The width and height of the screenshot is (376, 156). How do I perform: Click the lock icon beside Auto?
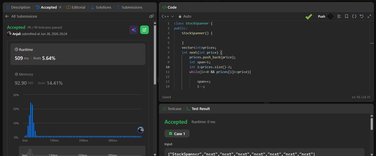coord(180,16)
